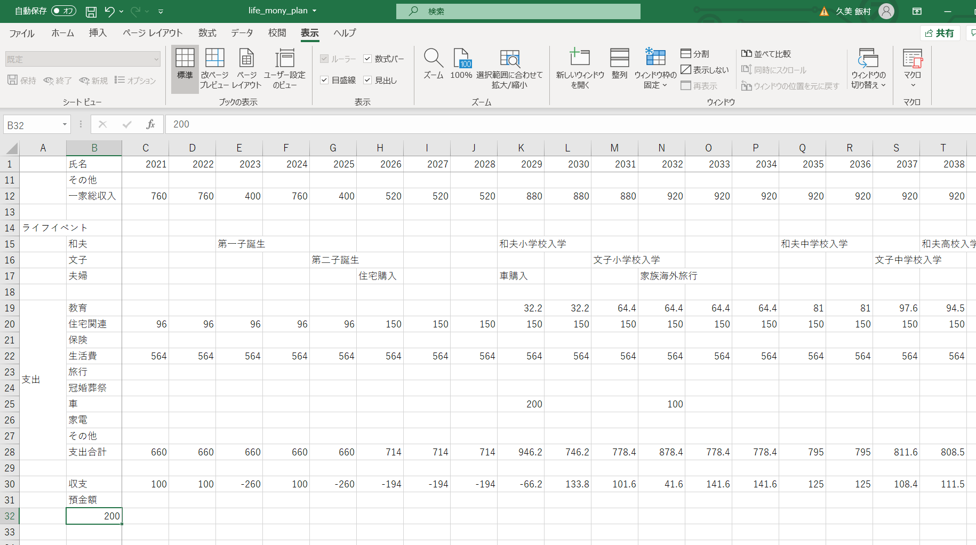Open the sheet view (既定) combo box

(83, 59)
